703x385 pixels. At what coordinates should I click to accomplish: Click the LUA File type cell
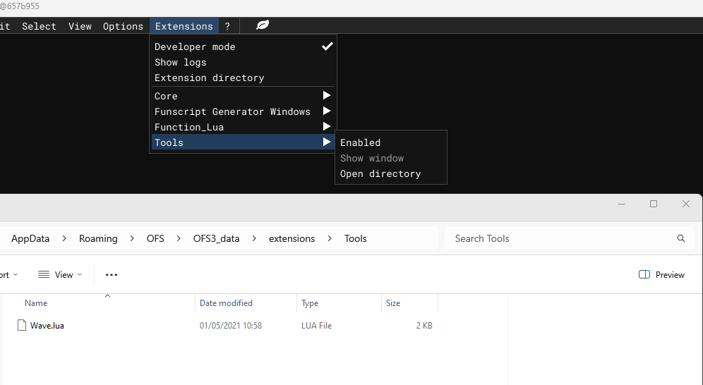click(x=316, y=326)
